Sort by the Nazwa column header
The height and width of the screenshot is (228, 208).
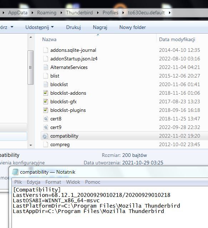click(x=49, y=40)
